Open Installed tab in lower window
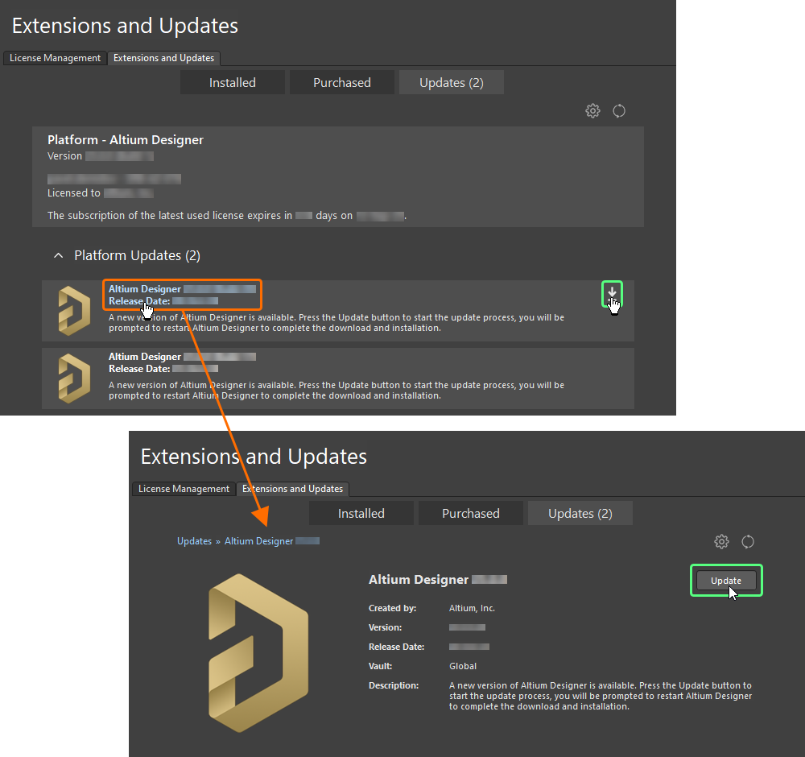 tap(361, 514)
